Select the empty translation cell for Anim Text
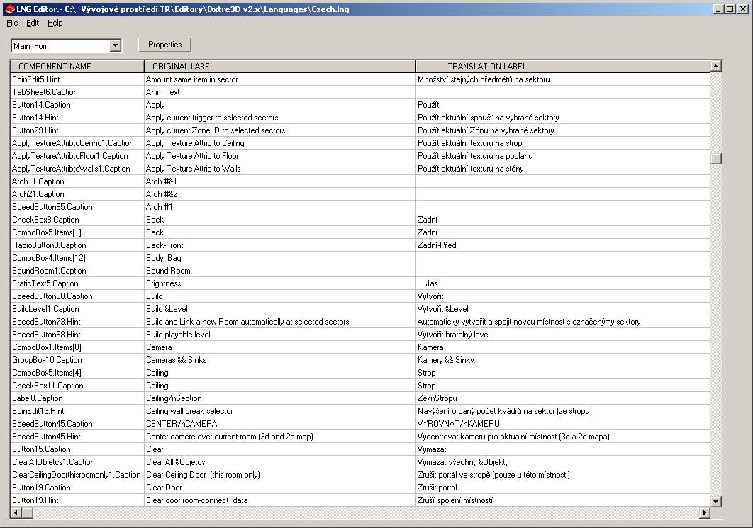 [563, 92]
